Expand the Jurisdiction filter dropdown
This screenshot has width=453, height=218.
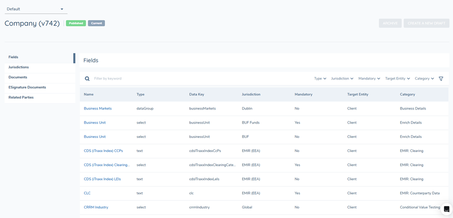point(342,78)
